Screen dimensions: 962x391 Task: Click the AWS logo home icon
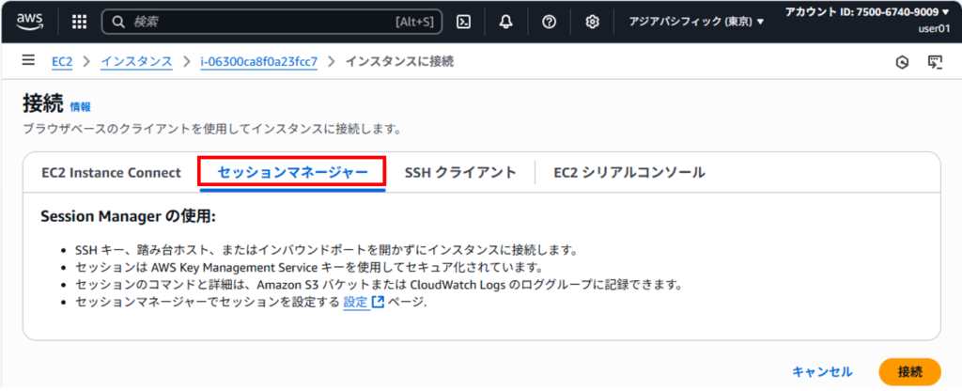[29, 22]
